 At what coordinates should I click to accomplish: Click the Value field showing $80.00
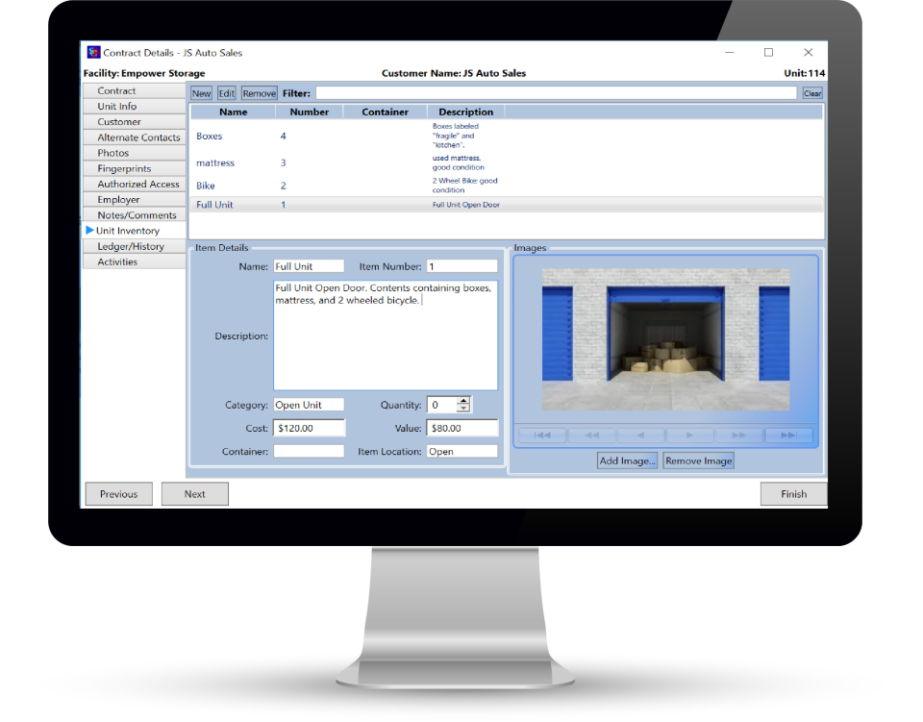pos(462,429)
